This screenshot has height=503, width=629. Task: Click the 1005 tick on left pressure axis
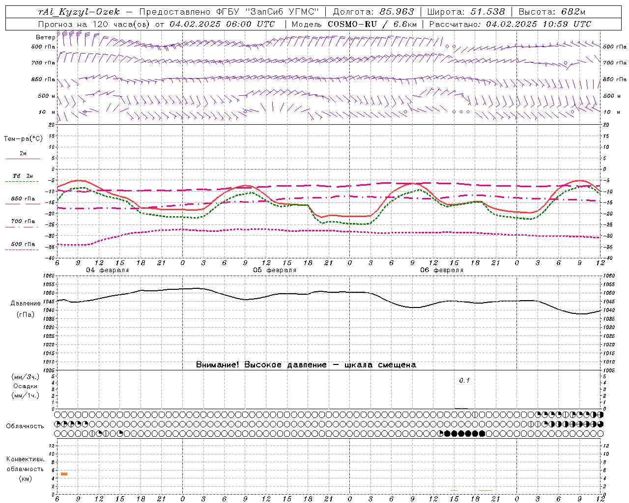(48, 370)
